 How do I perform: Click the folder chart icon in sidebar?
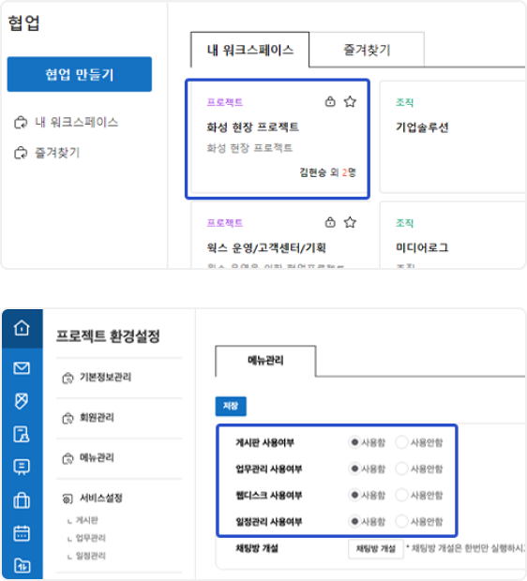tap(22, 565)
